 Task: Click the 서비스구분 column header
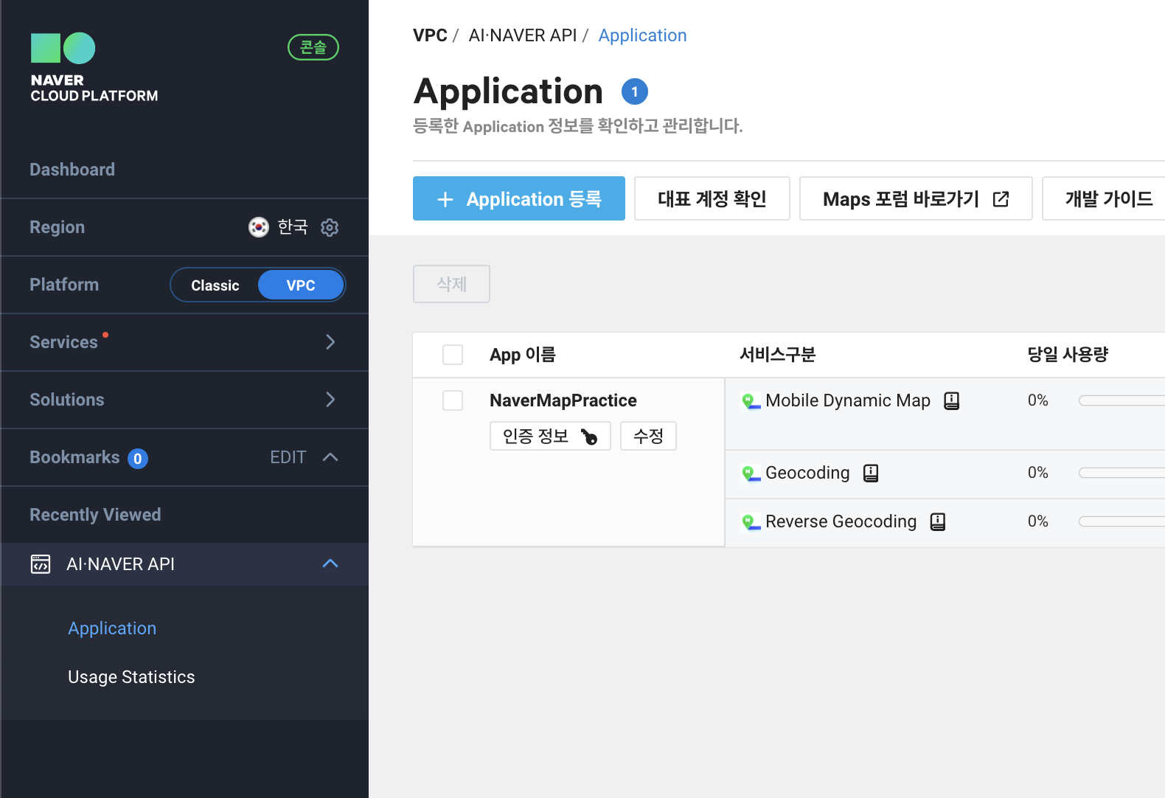coord(778,355)
